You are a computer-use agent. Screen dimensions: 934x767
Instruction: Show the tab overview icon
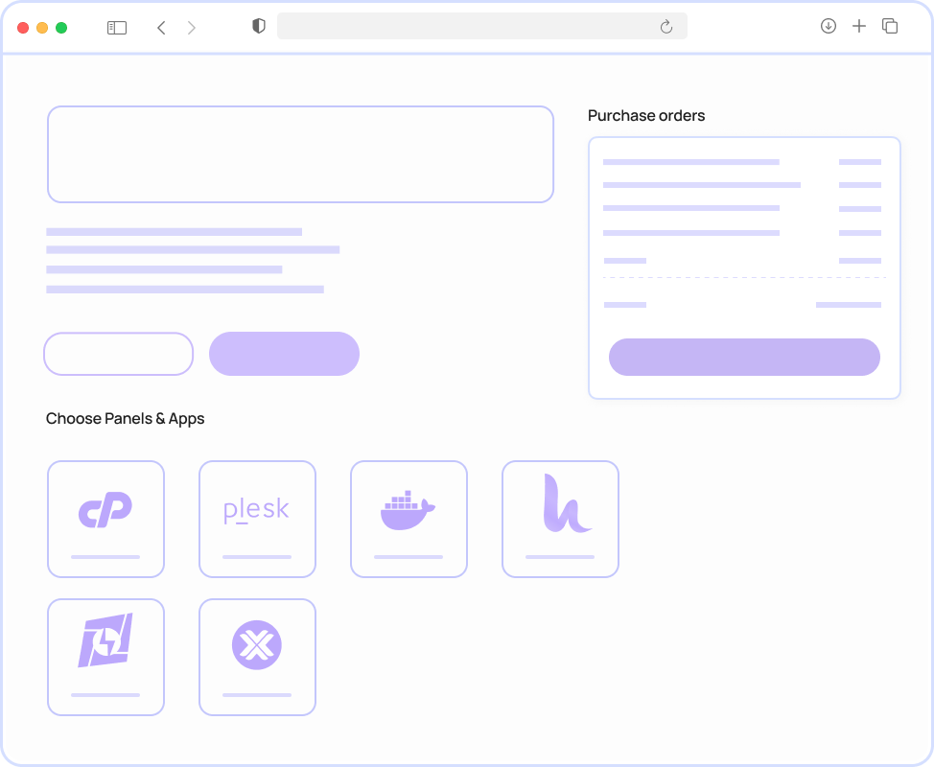pos(890,26)
